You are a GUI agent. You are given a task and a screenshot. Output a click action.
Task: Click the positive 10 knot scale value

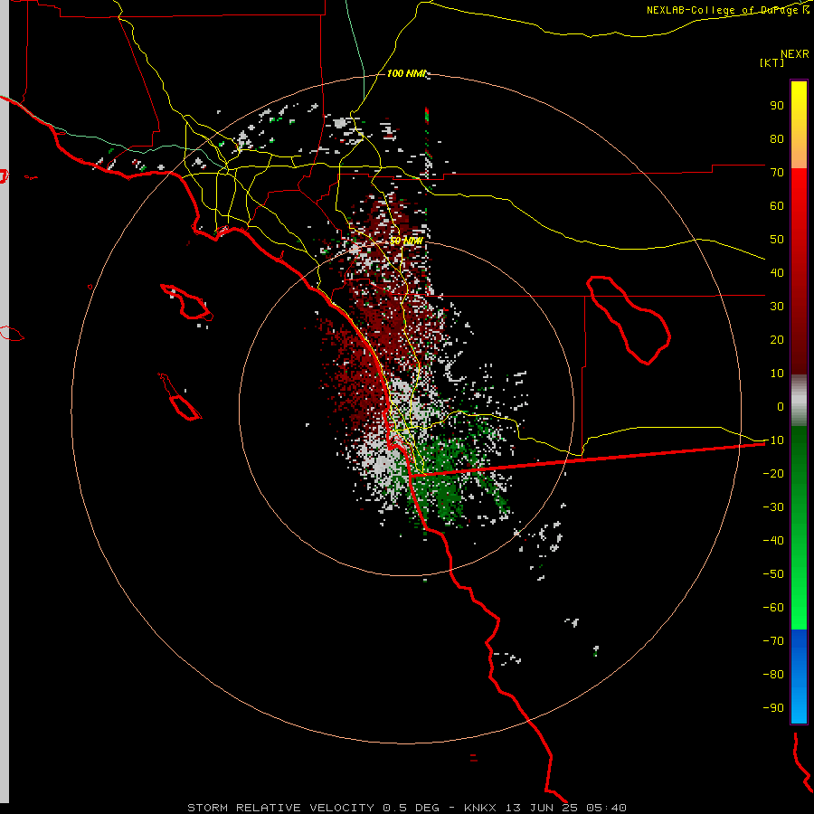(x=777, y=374)
